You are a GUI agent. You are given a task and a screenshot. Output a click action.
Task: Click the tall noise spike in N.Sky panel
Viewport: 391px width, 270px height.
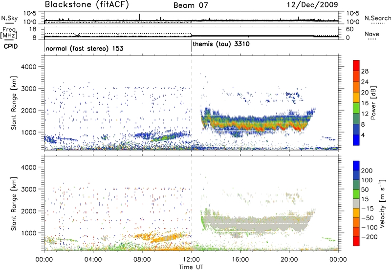[139, 17]
